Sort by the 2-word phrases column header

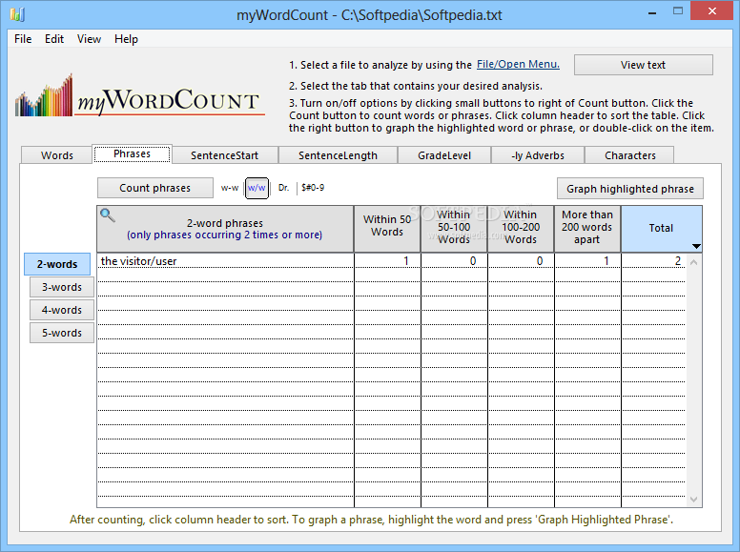tap(225, 229)
